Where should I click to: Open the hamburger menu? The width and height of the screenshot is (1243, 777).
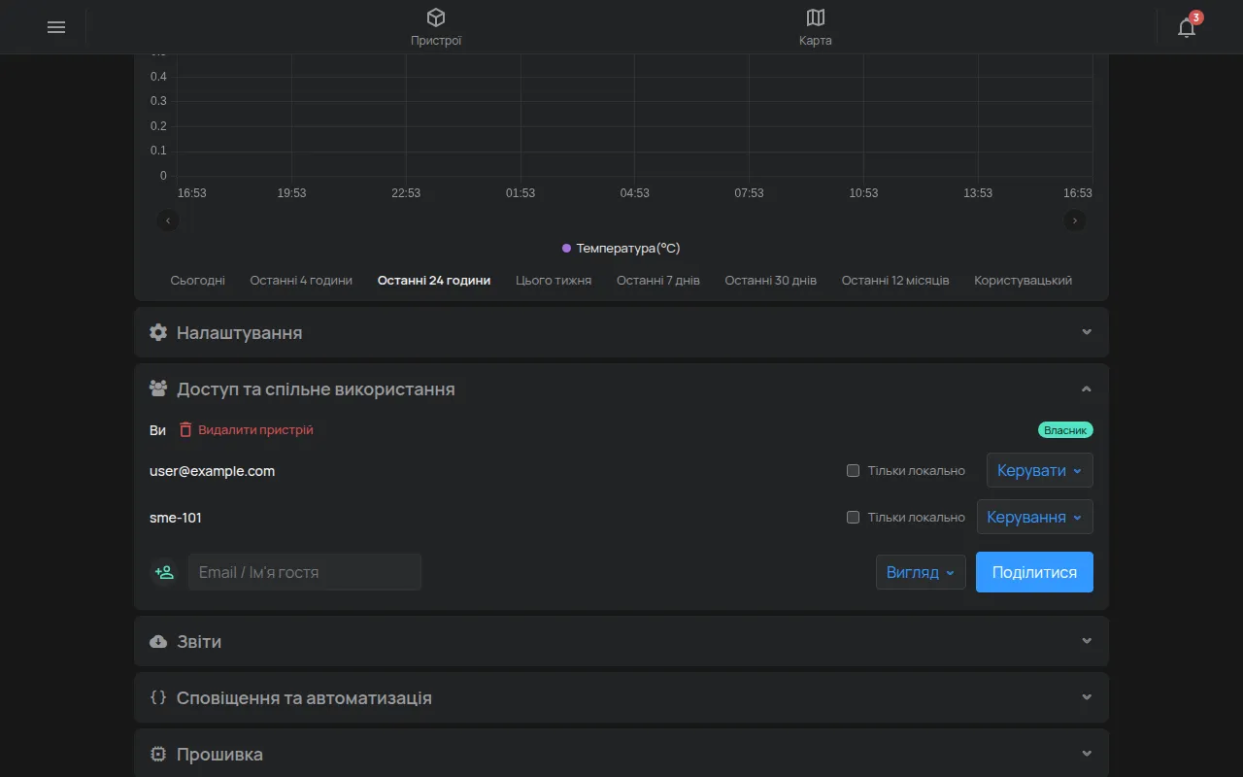(56, 27)
